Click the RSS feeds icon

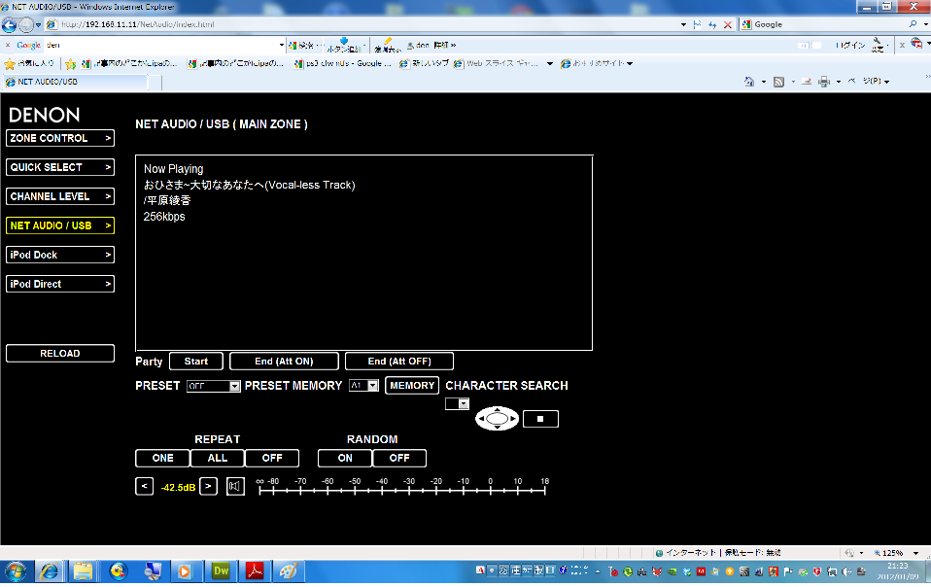point(779,82)
